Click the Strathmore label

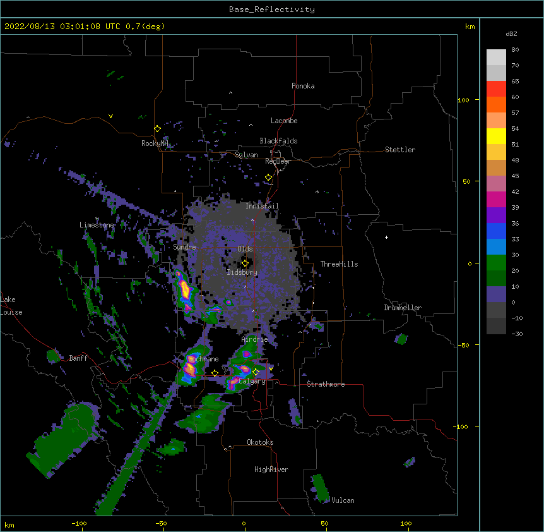[x=326, y=384]
